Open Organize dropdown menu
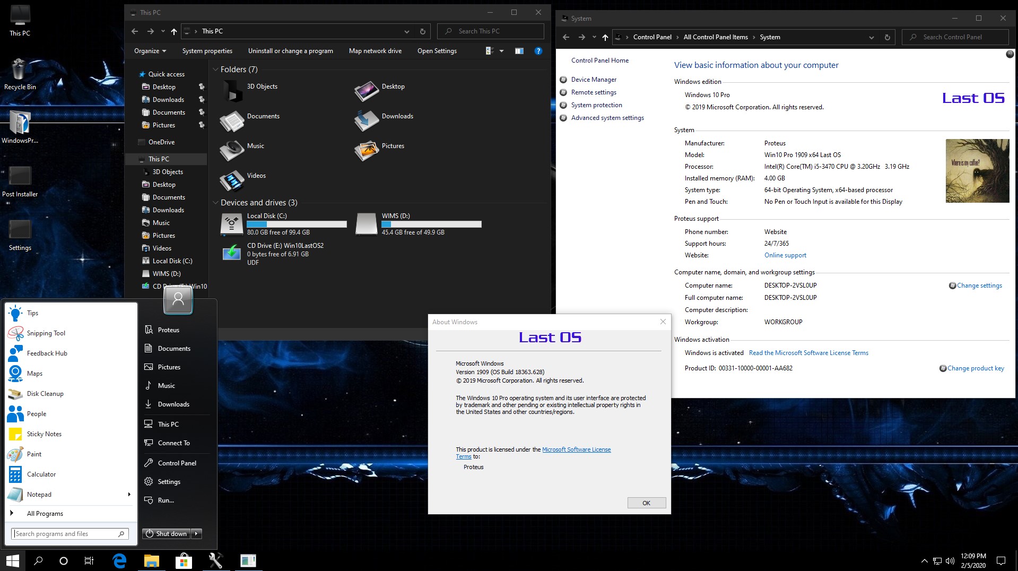 click(x=150, y=51)
